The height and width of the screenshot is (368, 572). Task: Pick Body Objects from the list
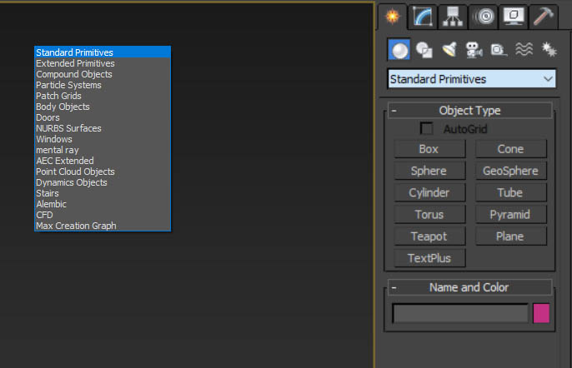tap(103, 107)
